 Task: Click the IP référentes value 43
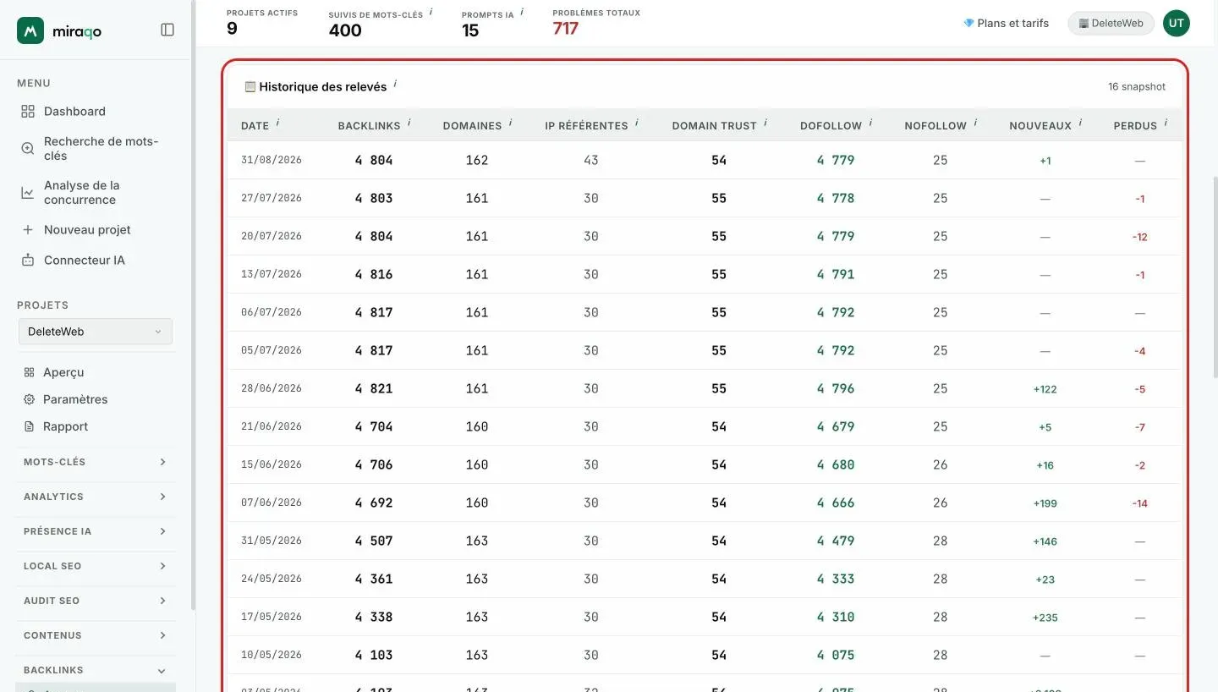(591, 160)
